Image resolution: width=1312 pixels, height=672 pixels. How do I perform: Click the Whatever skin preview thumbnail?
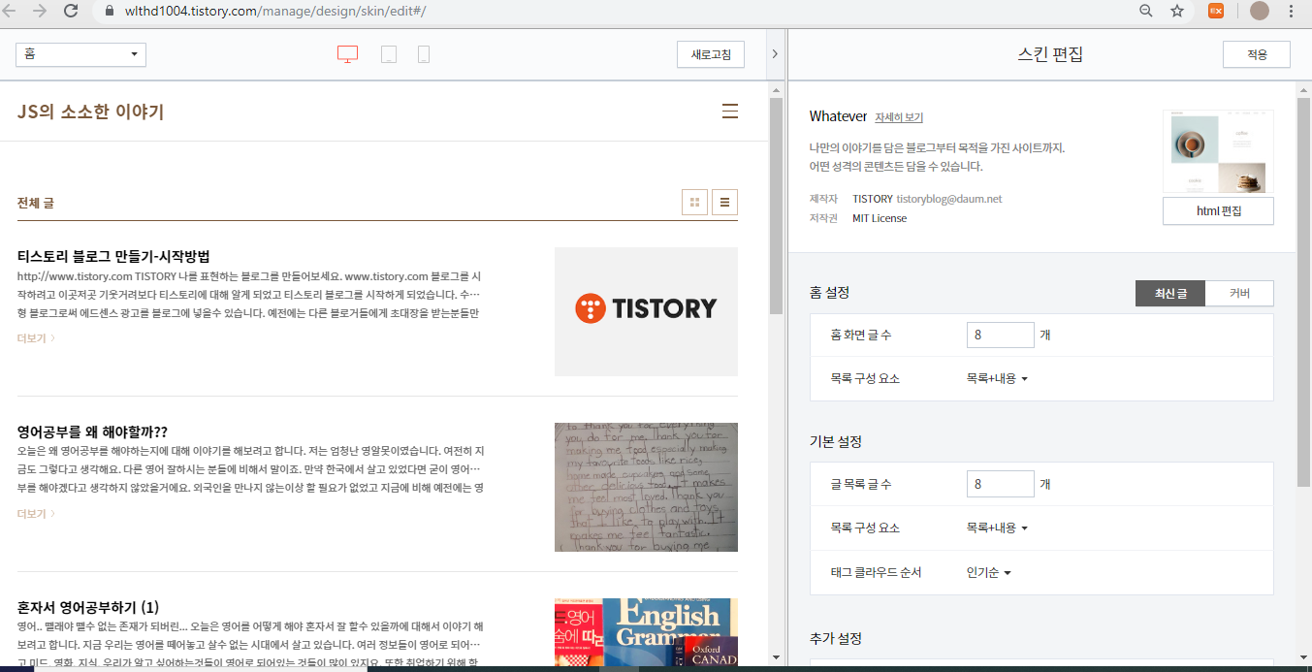pos(1218,151)
